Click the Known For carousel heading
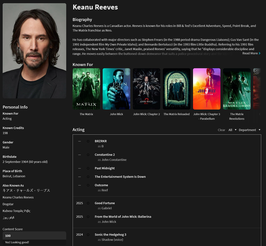This screenshot has width=266, height=246. point(83,65)
